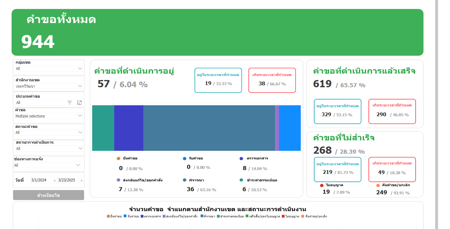The height and width of the screenshot is (229, 450).
Task: Click the unsuccessful on-time card showing 219
Action: (x=337, y=169)
